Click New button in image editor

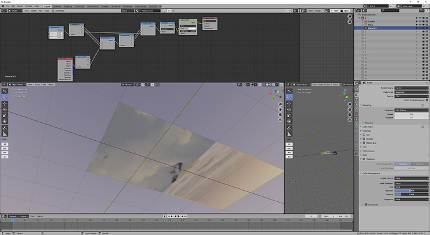(x=335, y=11)
